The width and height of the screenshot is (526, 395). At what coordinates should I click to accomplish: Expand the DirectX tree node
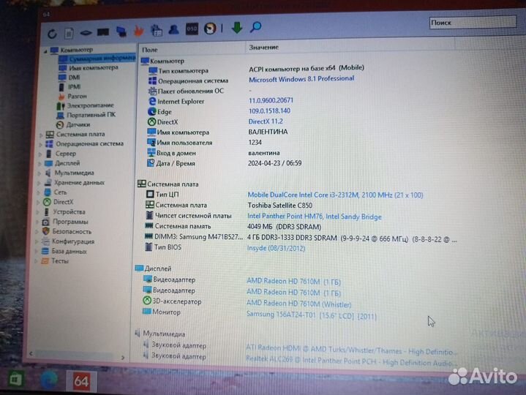click(38, 203)
